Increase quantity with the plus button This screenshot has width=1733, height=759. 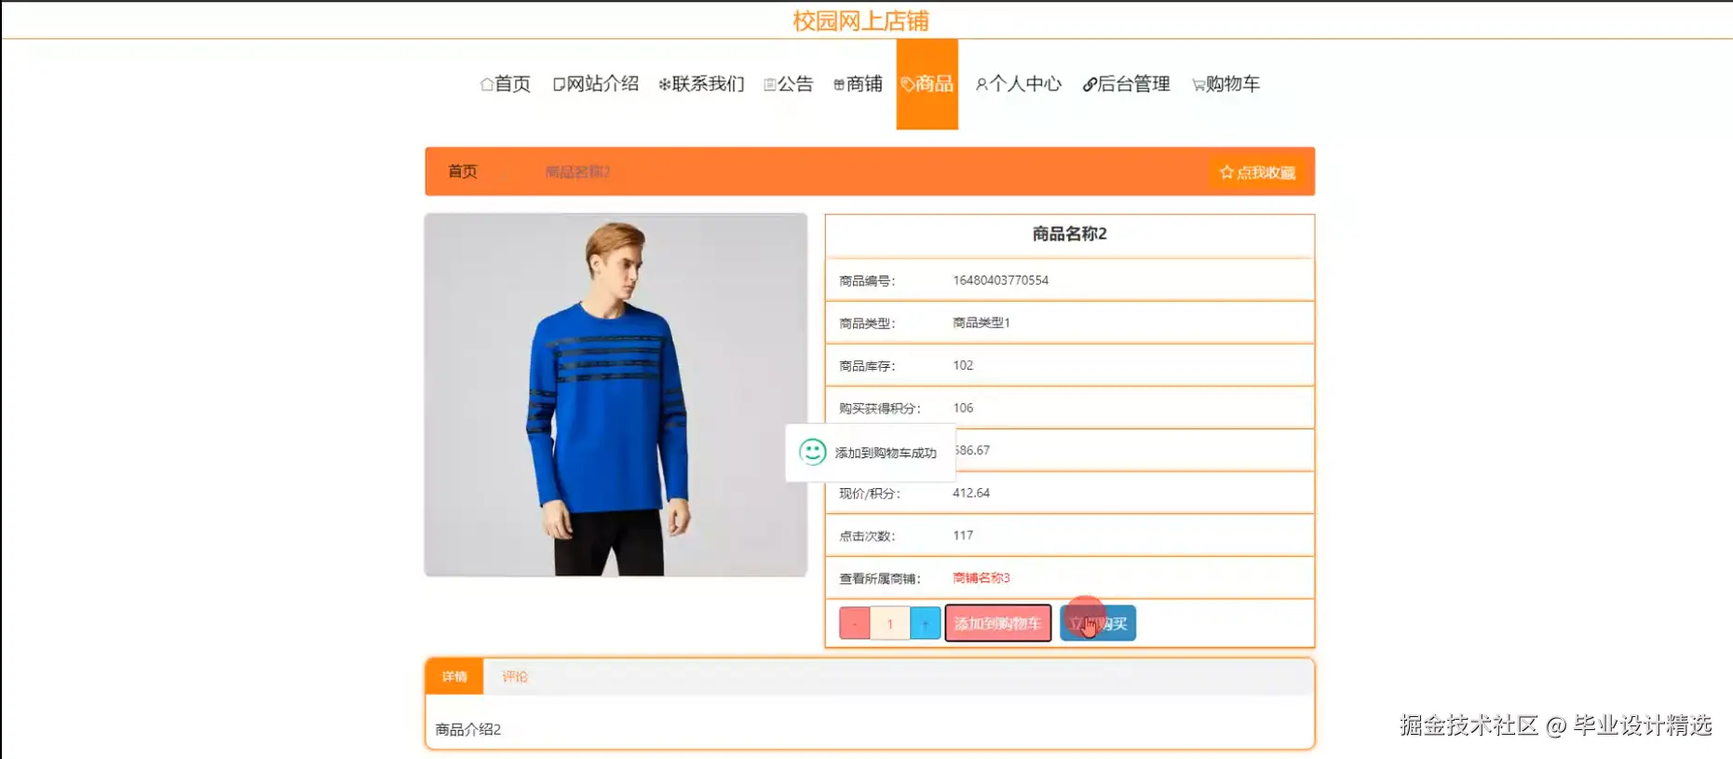coord(925,623)
